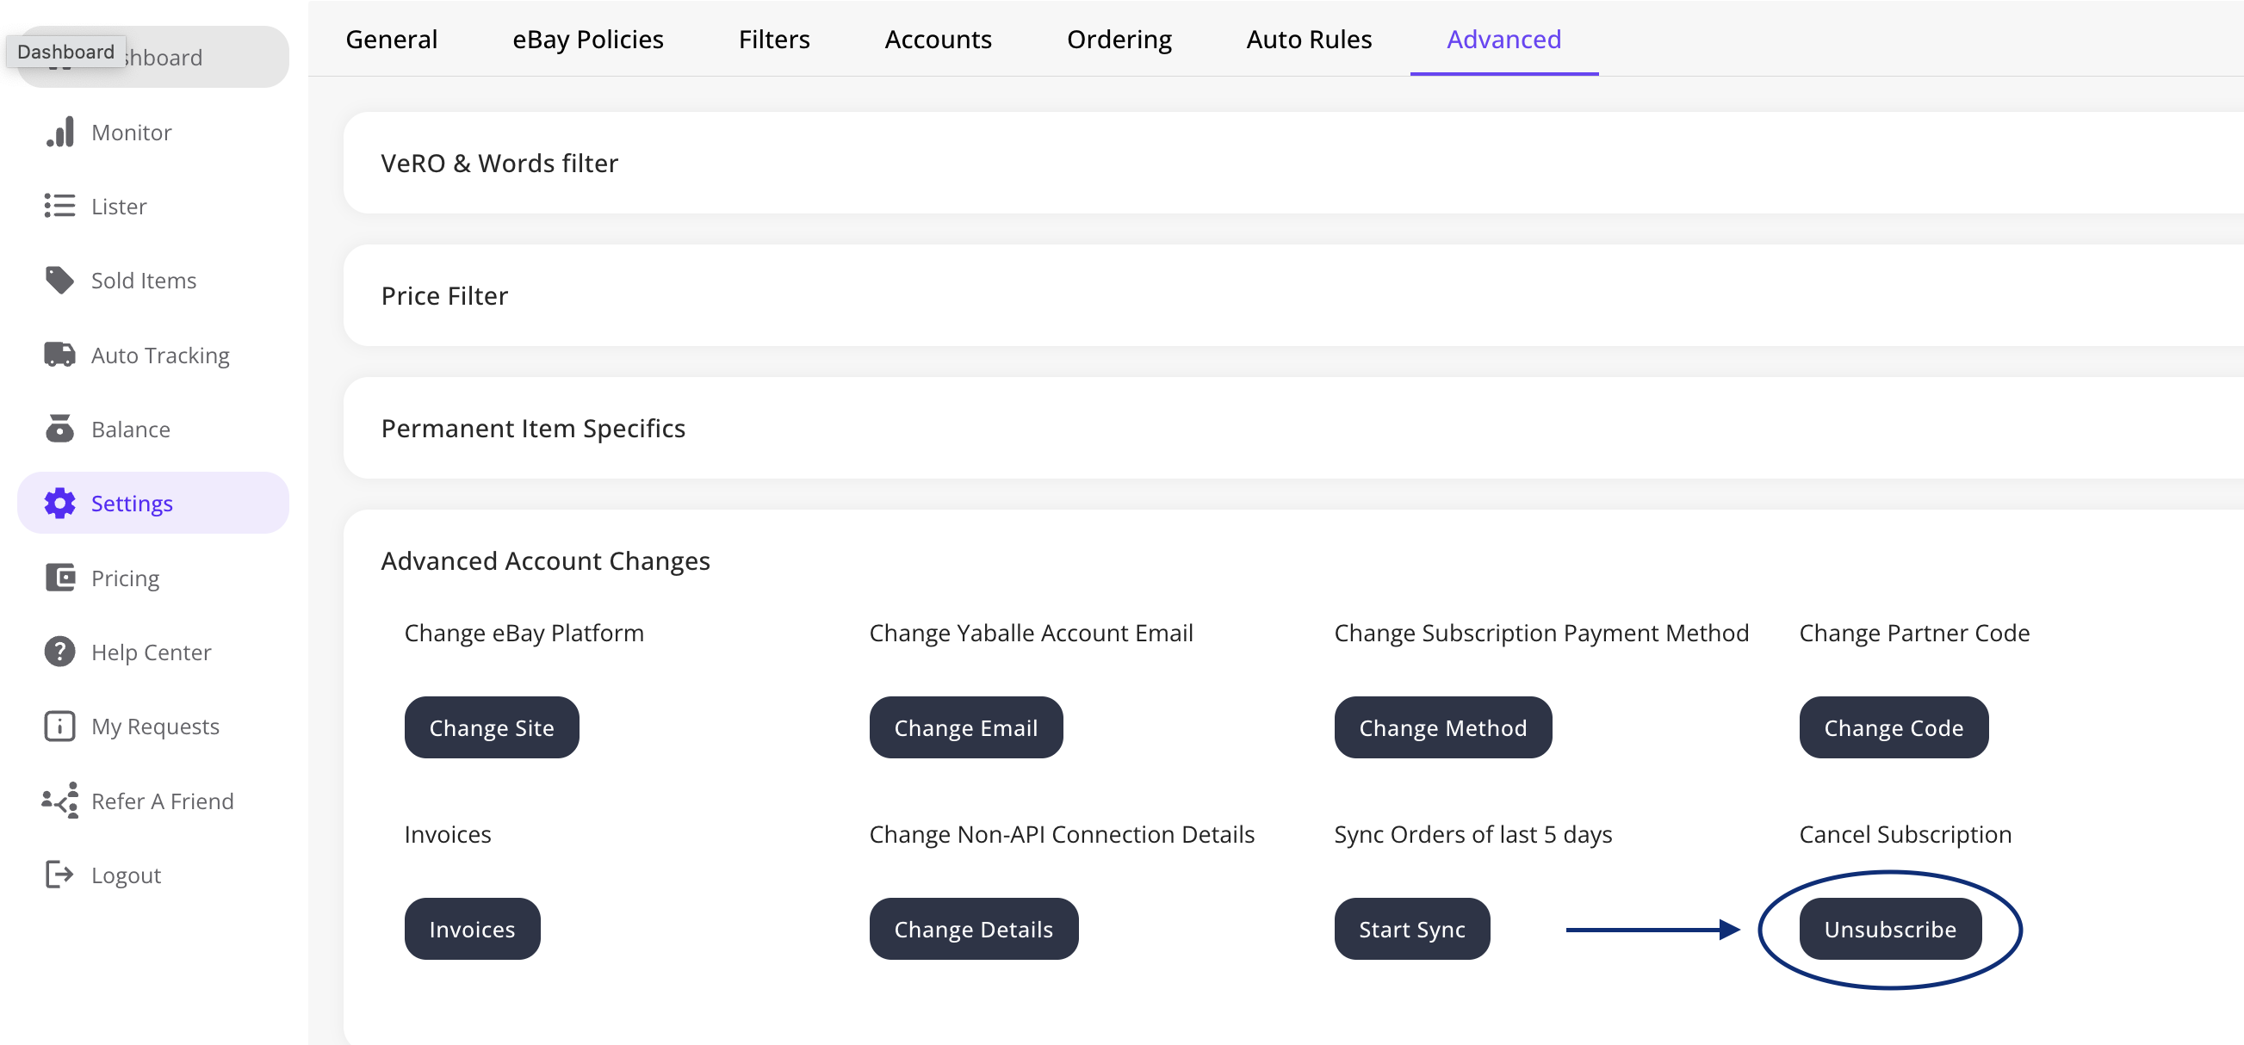This screenshot has width=2244, height=1045.
Task: Click the 'Change eBay Platform' label
Action: point(524,633)
